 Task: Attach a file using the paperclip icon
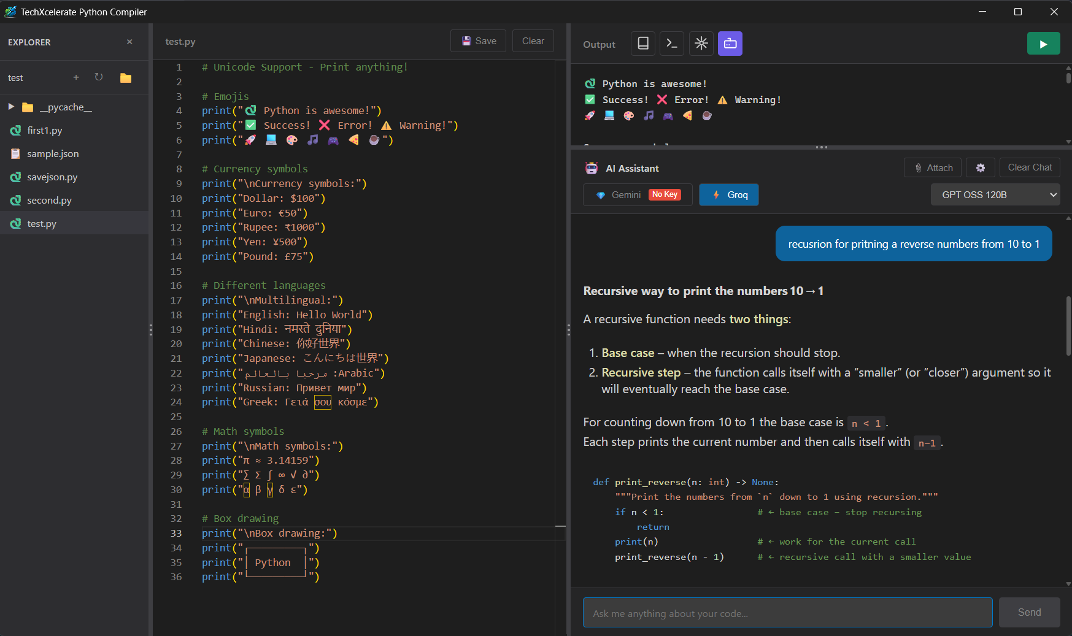[932, 167]
